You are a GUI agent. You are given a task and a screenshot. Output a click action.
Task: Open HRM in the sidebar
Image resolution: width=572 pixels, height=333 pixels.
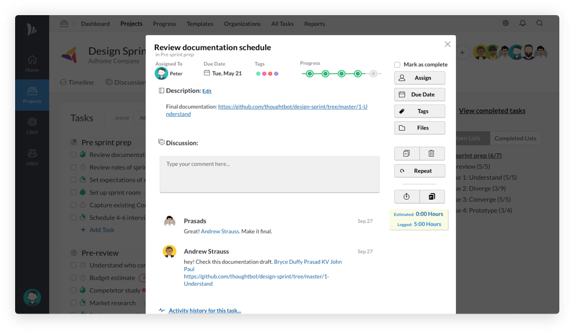click(32, 157)
